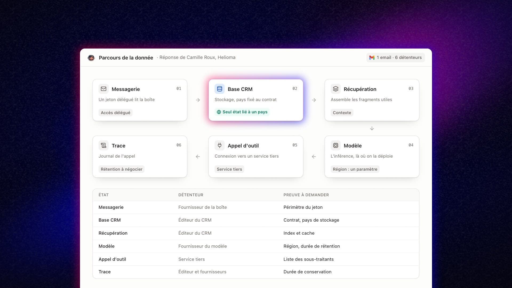Click "Journal de l'appel" description
Screen dimensions: 512x288
point(117,156)
